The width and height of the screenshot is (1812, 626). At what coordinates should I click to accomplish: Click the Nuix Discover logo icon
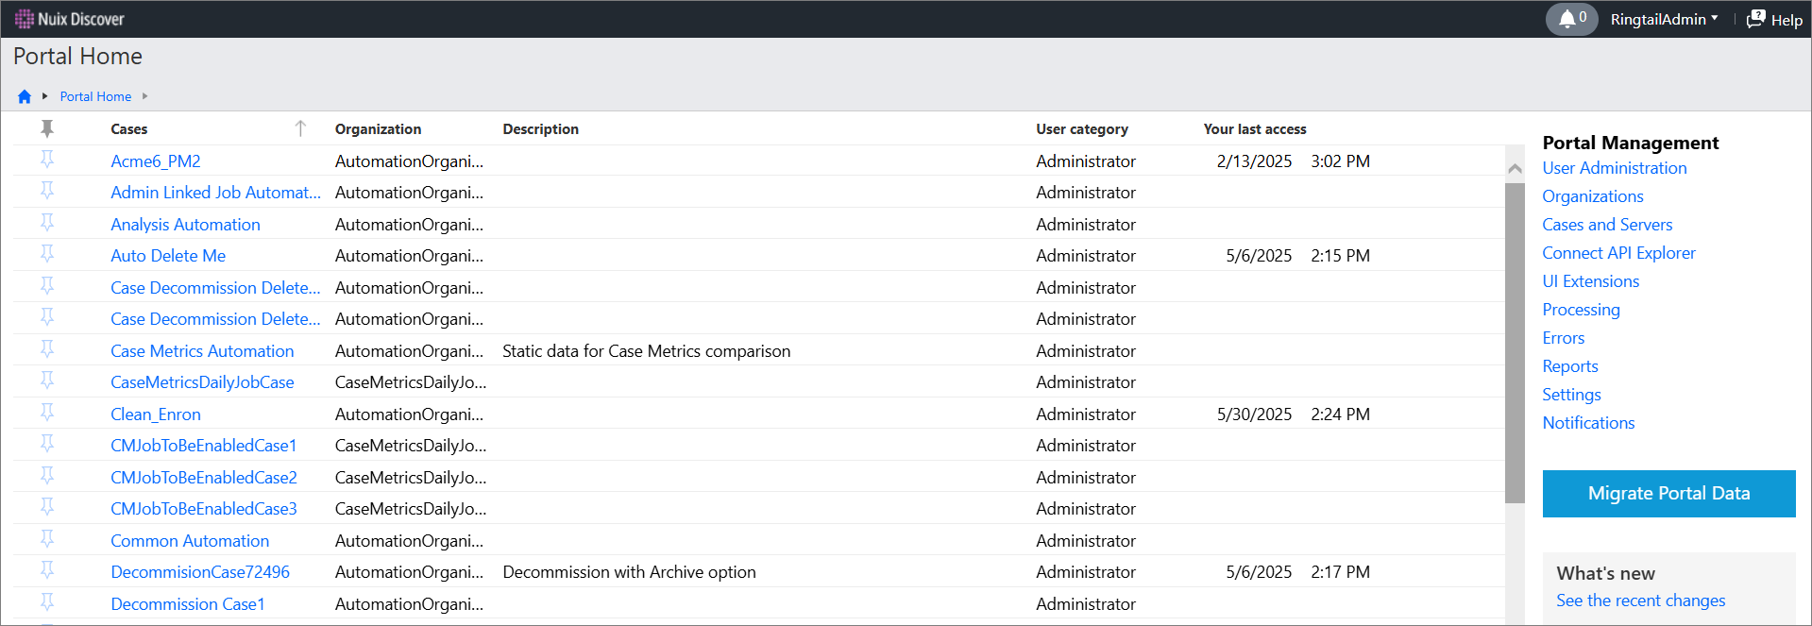point(24,19)
